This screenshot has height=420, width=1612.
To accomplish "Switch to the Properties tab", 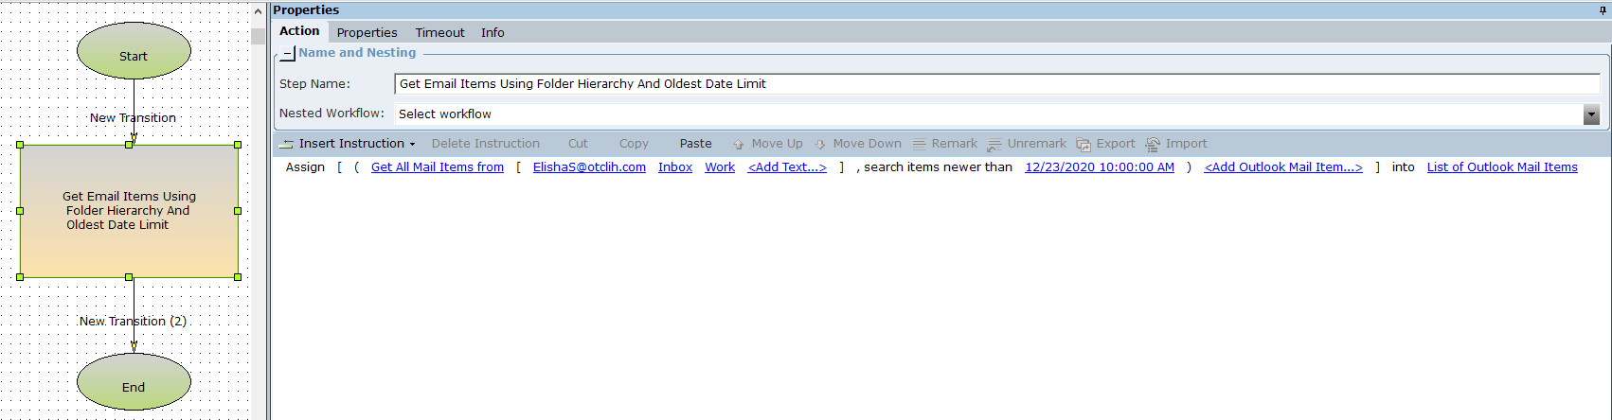I will [x=367, y=32].
